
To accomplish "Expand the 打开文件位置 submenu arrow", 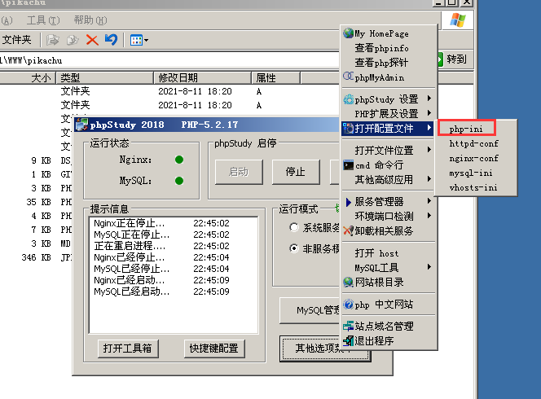I will tap(429, 149).
